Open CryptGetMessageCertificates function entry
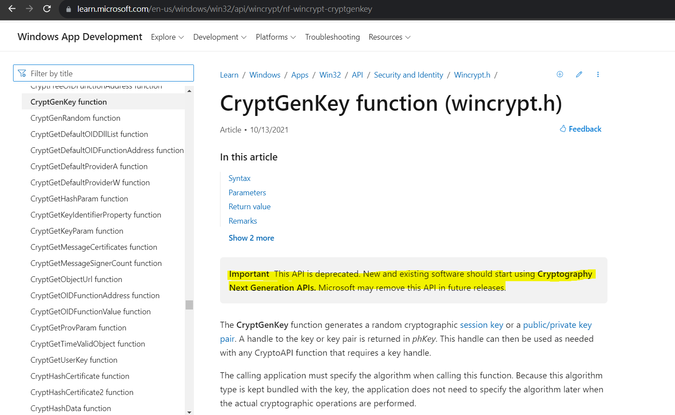This screenshot has height=415, width=675. point(94,247)
